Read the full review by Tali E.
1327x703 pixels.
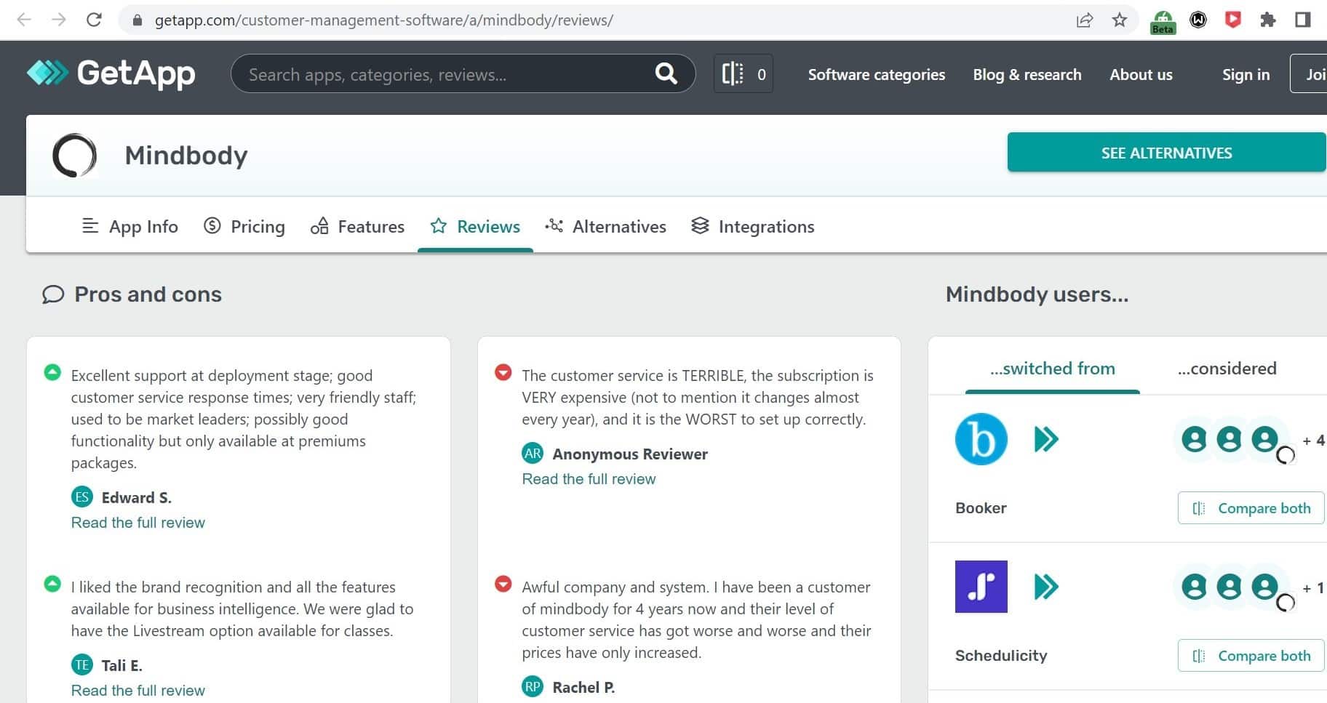[138, 691]
